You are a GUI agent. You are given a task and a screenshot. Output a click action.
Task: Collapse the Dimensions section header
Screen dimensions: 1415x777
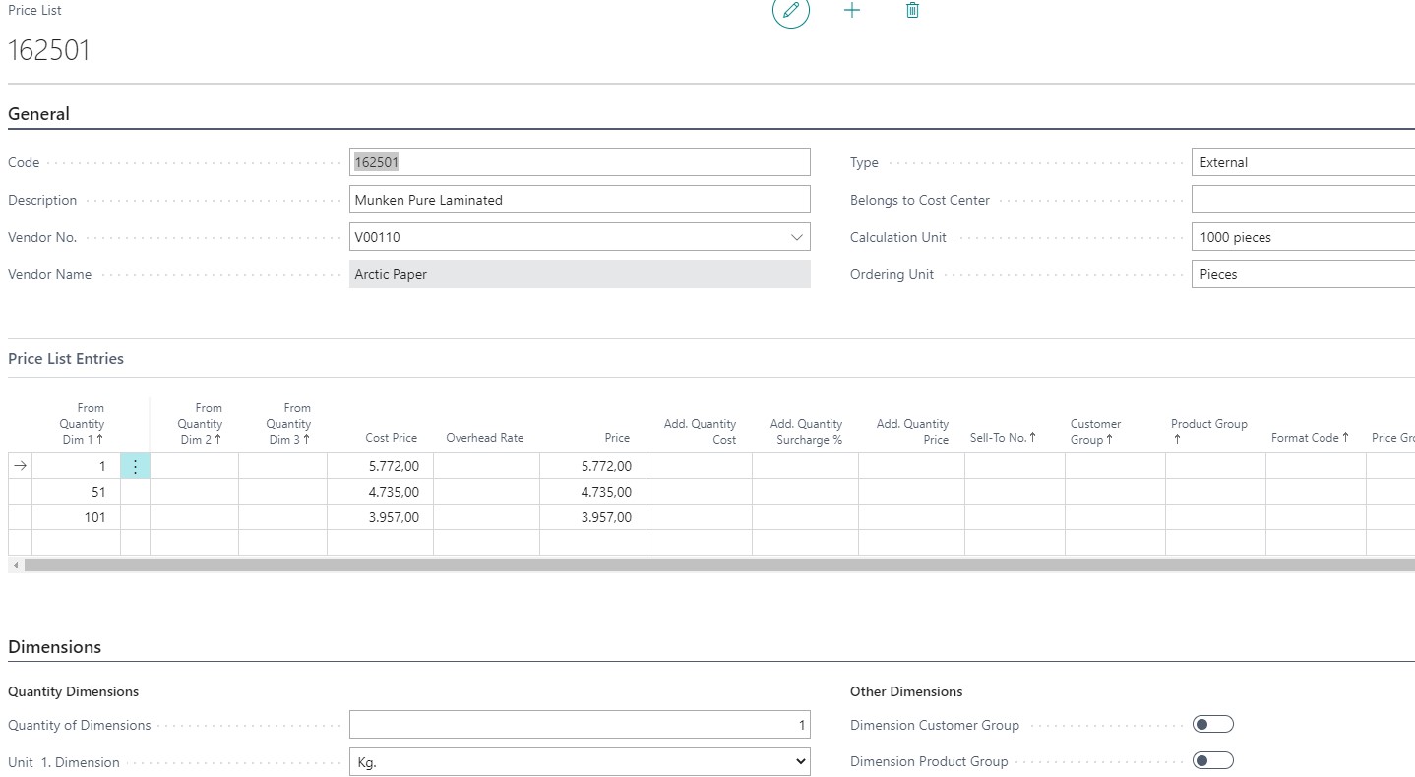54,647
